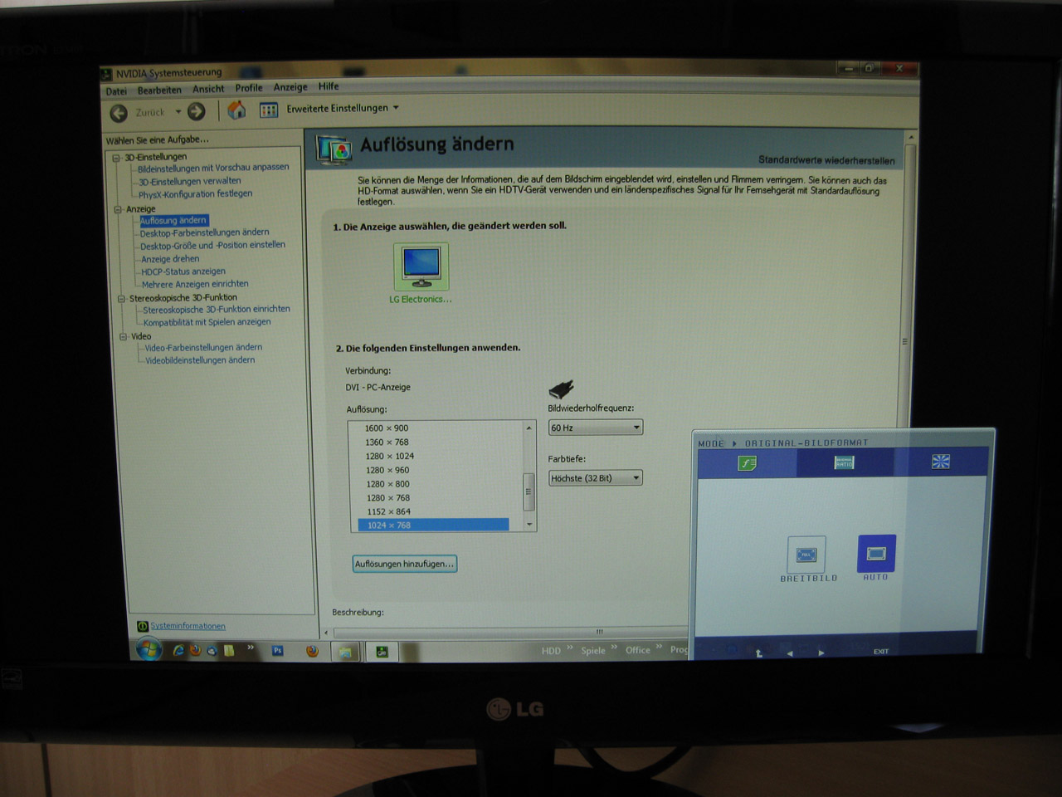Open the Ansicht menu
This screenshot has width=1062, height=797.
208,89
